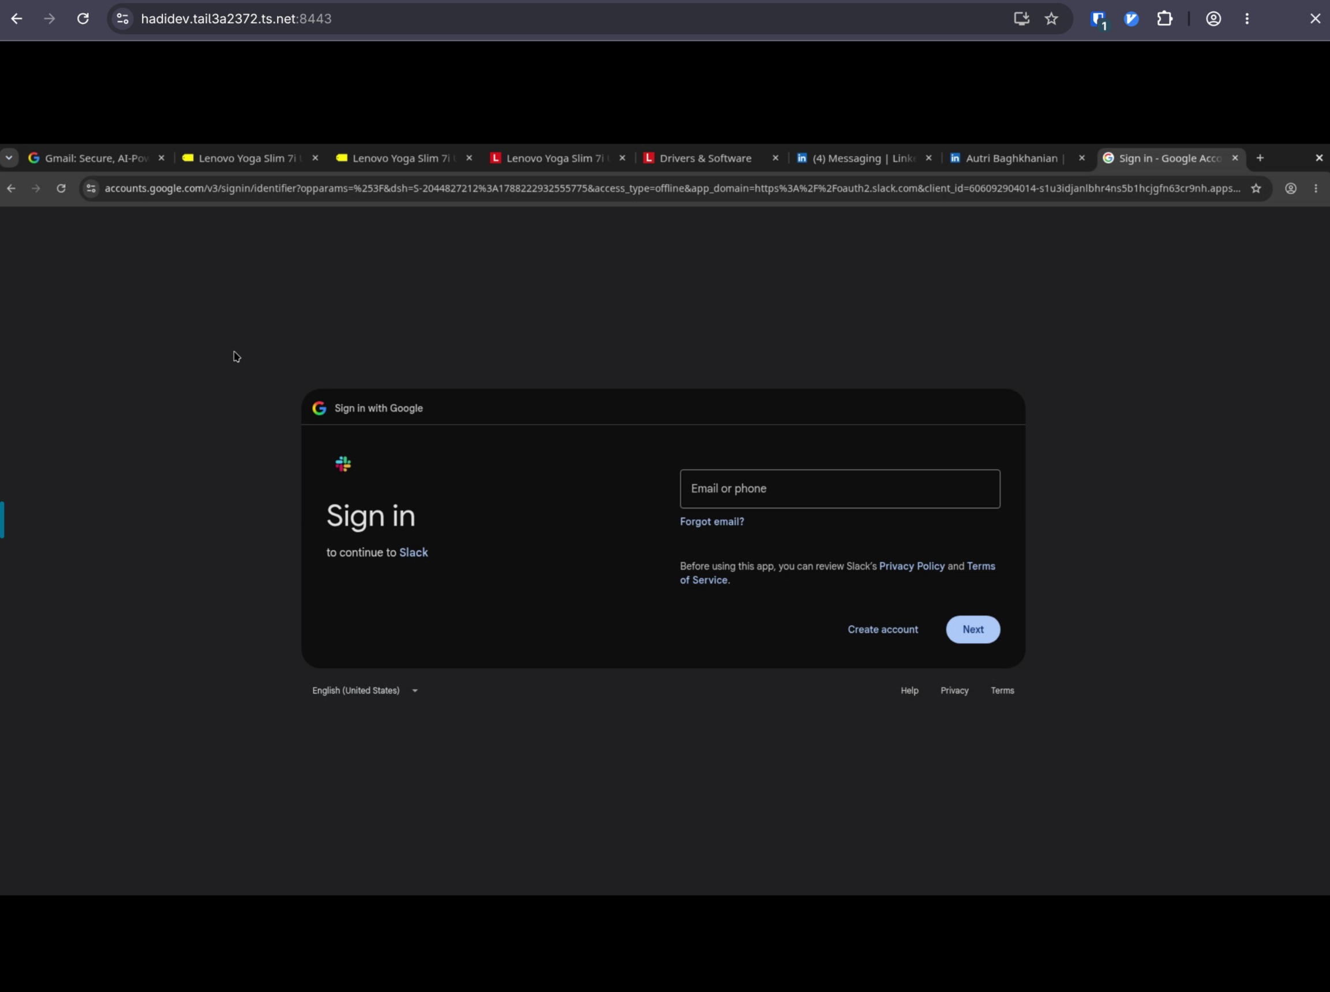This screenshot has height=992, width=1330.
Task: Bookmark the Google sign-in page
Action: [x=1256, y=189]
